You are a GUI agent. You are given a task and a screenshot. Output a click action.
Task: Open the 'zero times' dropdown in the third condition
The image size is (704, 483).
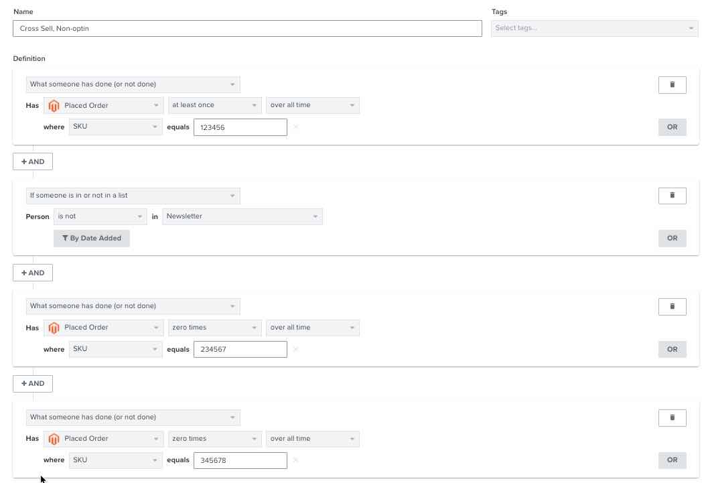214,328
